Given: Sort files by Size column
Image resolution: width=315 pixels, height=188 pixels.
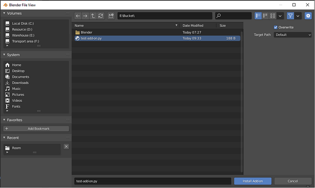Looking at the screenshot, I should 222,26.
